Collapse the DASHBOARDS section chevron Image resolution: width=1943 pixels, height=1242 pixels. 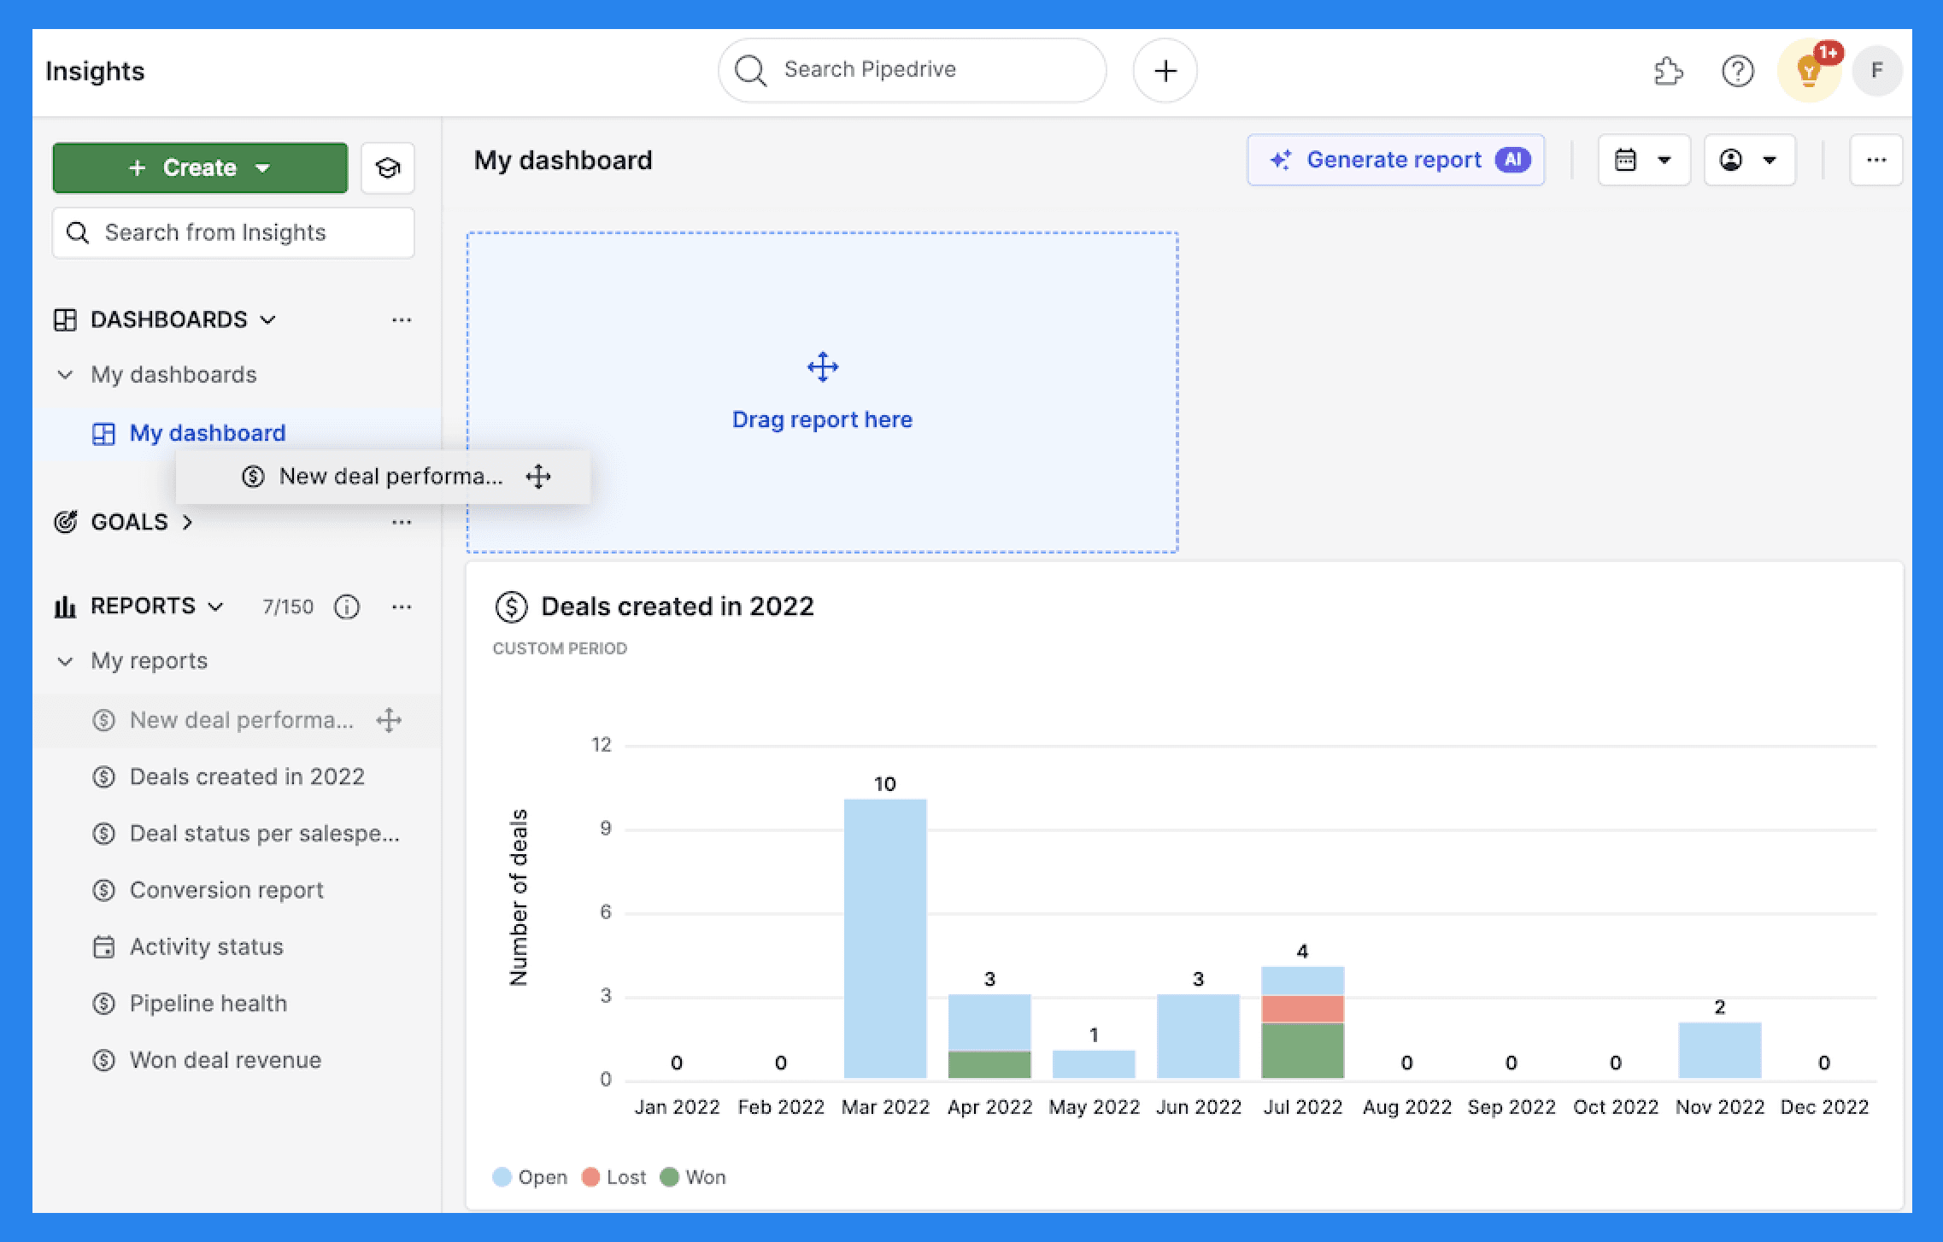click(268, 319)
